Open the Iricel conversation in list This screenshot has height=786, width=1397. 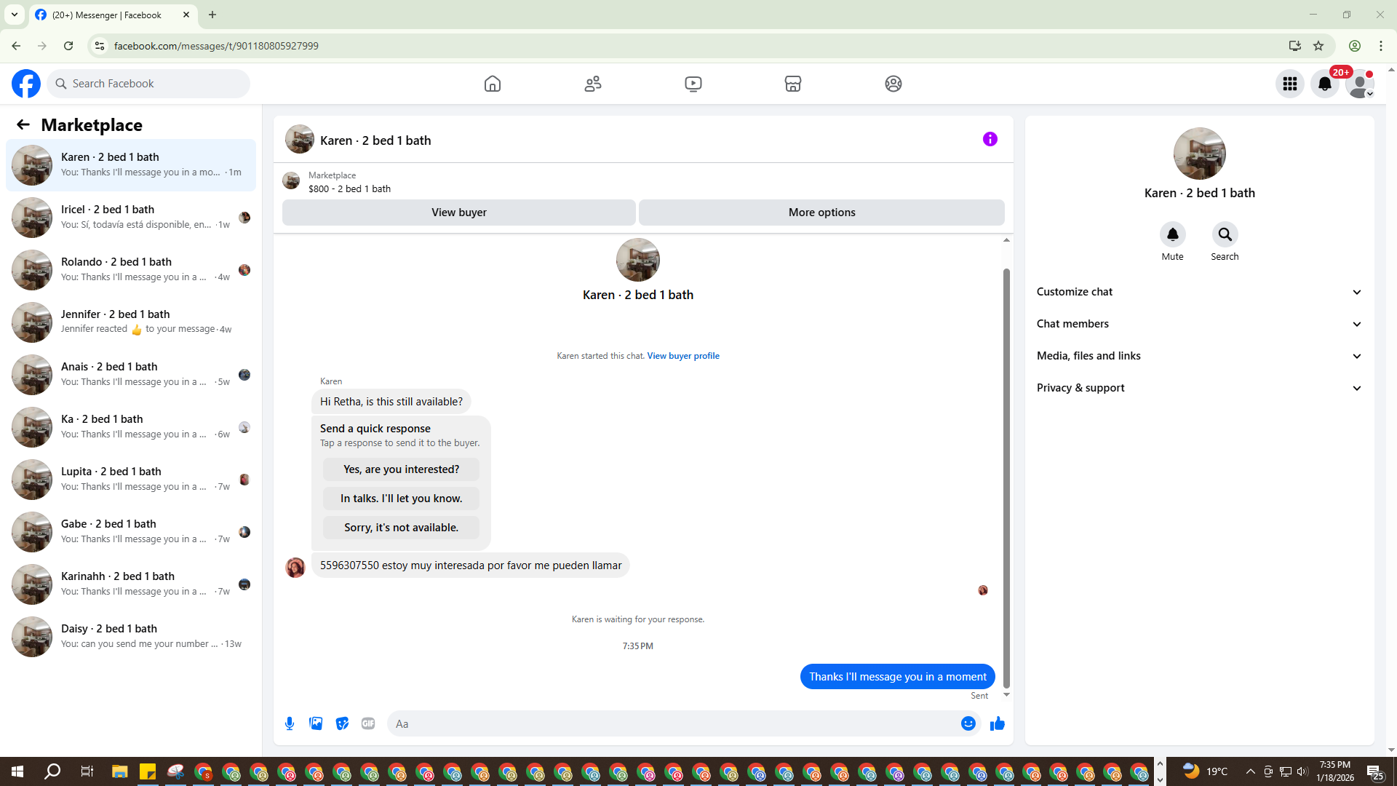point(131,217)
